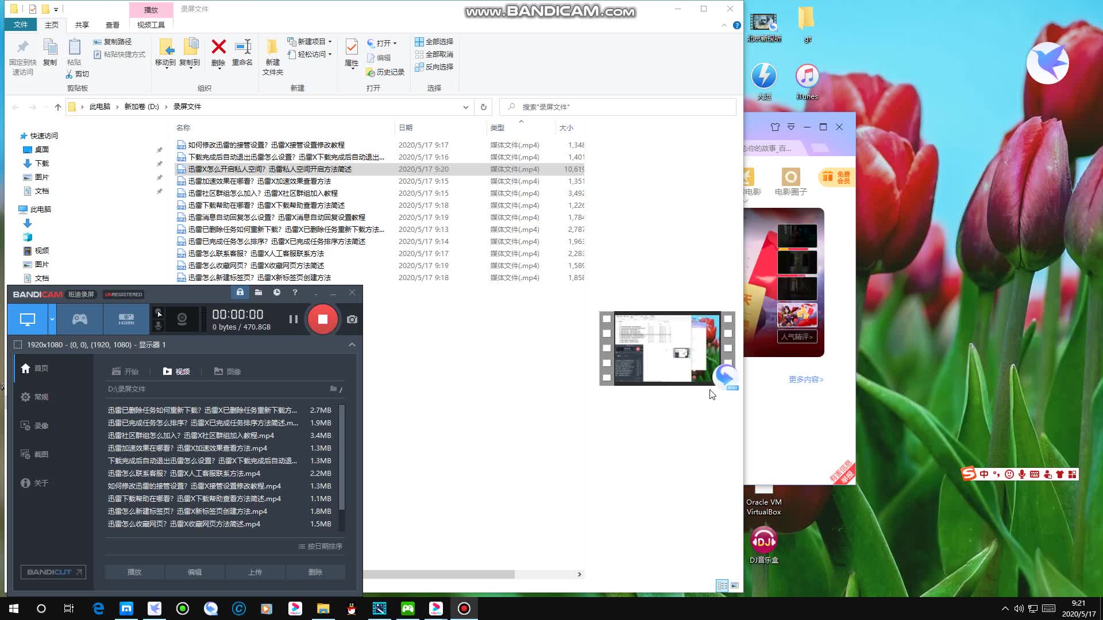Browse the D:\录屏文件 folder icon

click(334, 389)
